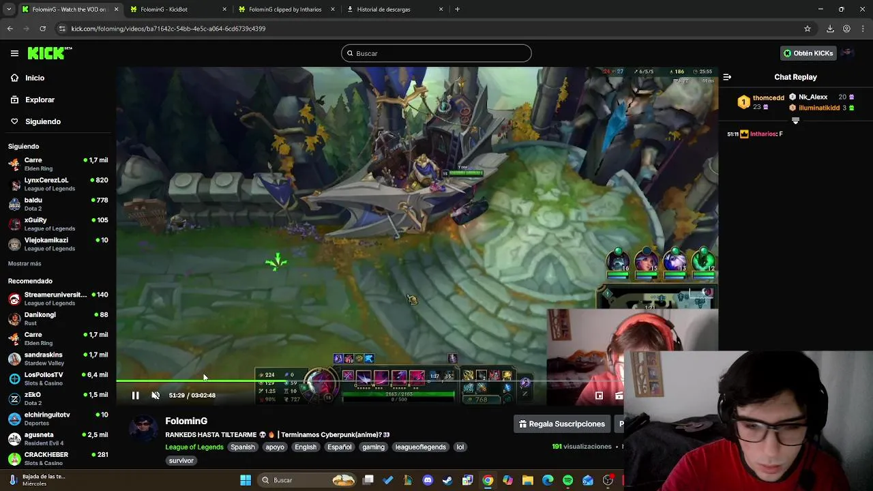The height and width of the screenshot is (491, 873).
Task: Click the address bar URL
Action: pyautogui.click(x=168, y=29)
